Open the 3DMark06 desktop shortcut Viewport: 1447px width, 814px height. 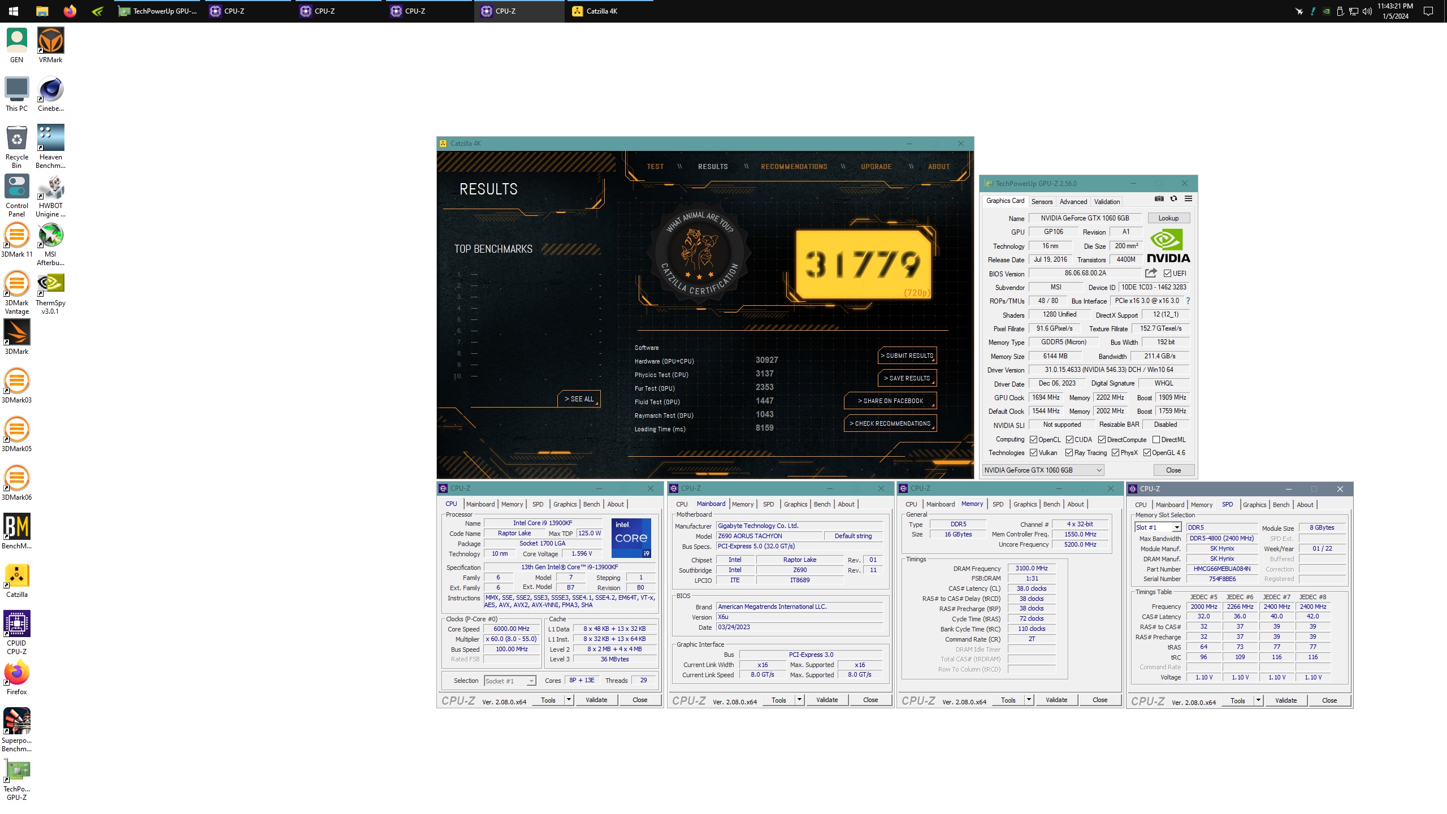click(17, 483)
